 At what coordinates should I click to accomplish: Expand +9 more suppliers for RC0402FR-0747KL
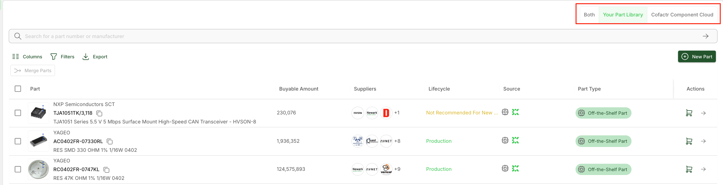397,169
